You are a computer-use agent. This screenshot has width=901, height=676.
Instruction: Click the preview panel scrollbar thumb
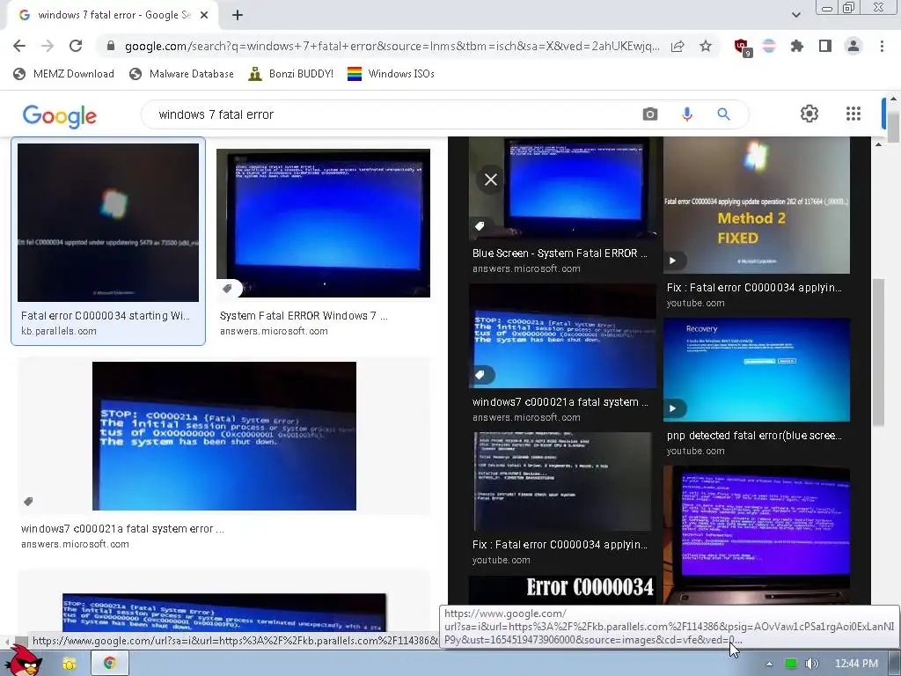[x=878, y=352]
